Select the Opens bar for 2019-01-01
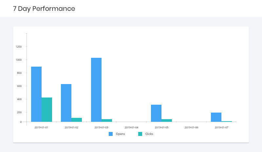Image resolution: width=262 pixels, height=152 pixels. coord(36,94)
